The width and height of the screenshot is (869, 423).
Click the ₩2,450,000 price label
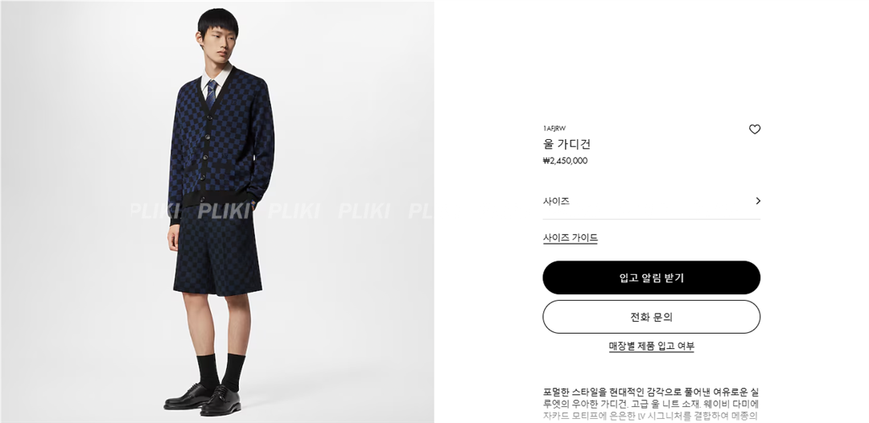click(566, 161)
